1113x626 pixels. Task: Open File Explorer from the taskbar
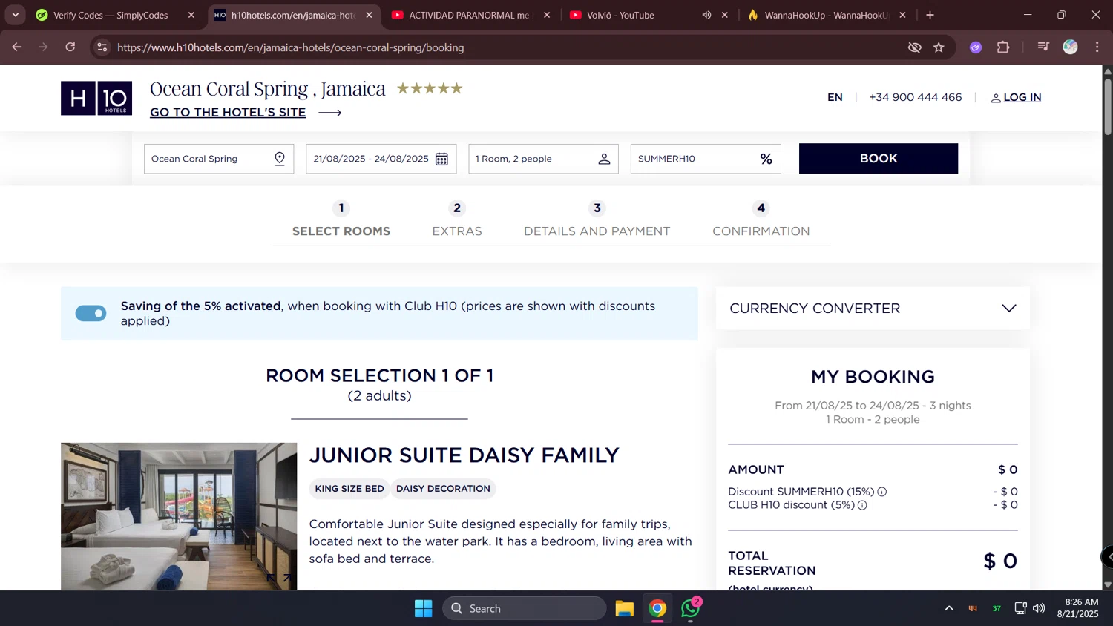point(625,609)
